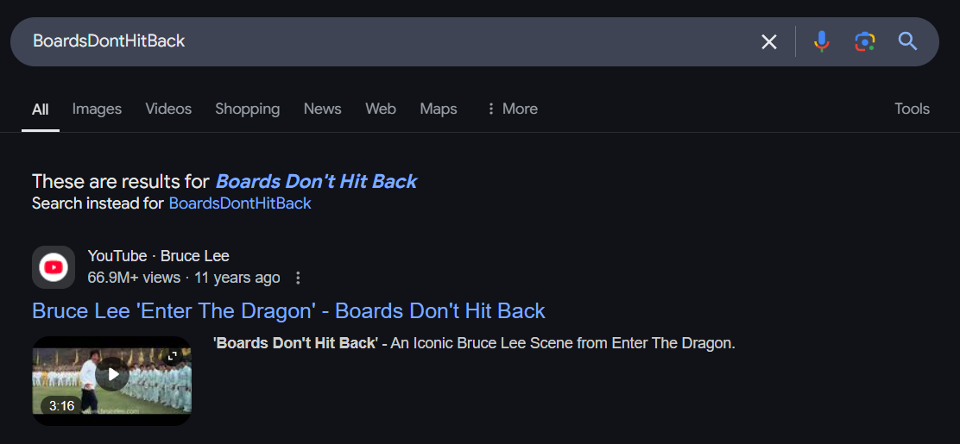Switch to the Images tab
The image size is (960, 444).
[97, 109]
